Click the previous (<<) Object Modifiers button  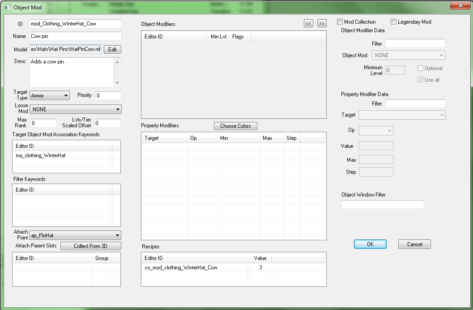tap(308, 23)
